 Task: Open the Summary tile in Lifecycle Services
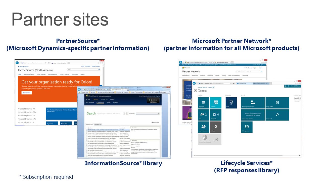pos(216,103)
